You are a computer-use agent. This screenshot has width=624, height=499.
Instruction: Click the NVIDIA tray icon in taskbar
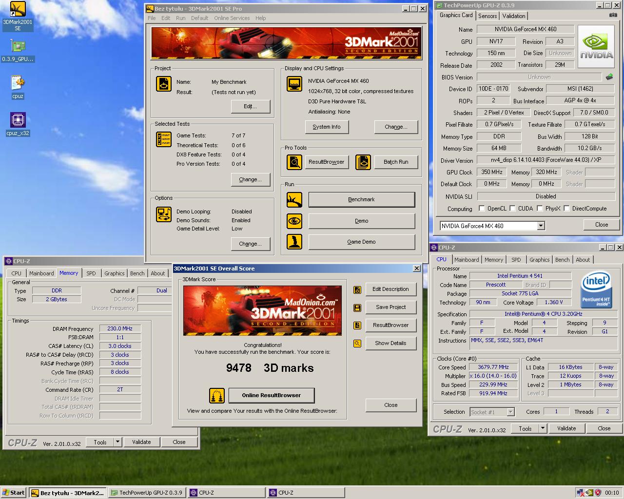point(589,493)
